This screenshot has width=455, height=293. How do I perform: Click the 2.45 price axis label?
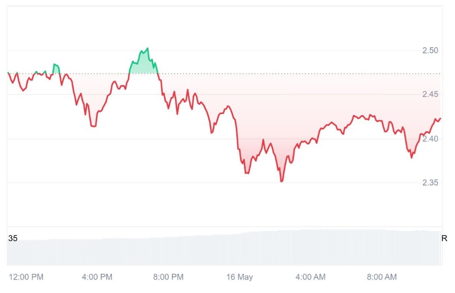pos(431,94)
